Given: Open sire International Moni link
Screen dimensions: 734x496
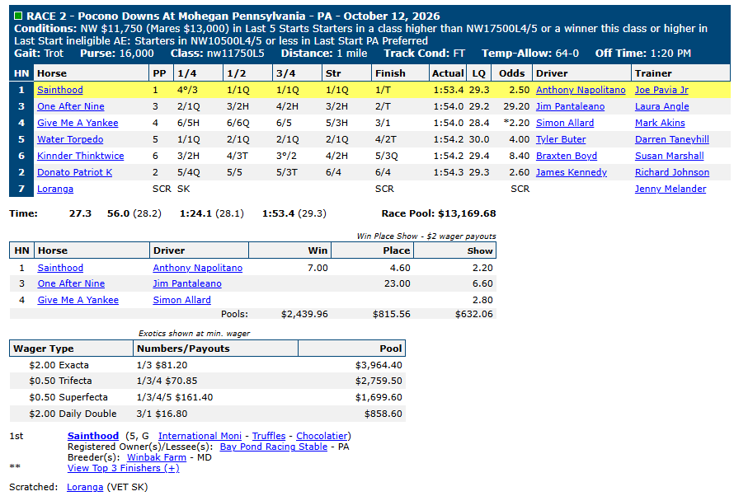Looking at the screenshot, I should [200, 436].
